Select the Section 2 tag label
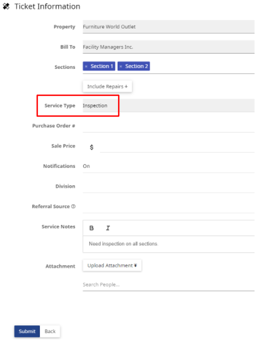The width and height of the screenshot is (255, 340). [136, 66]
